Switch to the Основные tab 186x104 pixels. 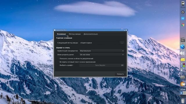61,34
